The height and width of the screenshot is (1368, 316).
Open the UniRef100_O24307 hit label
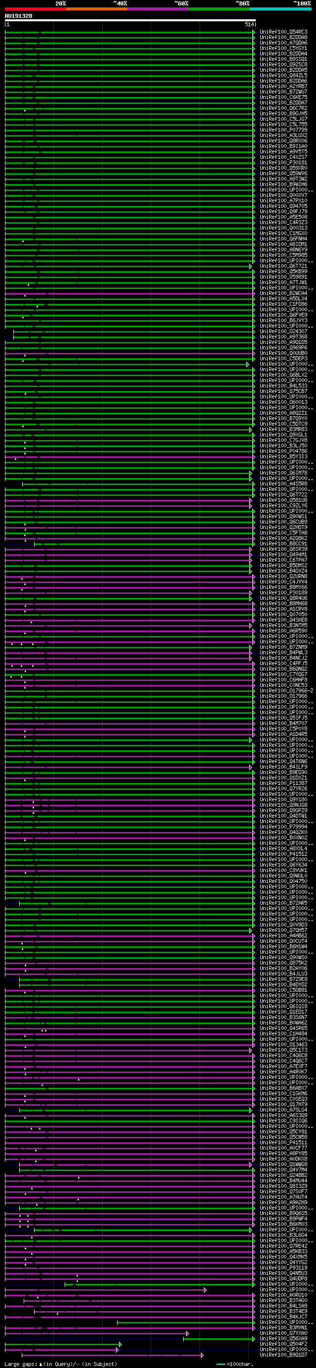coord(283,332)
